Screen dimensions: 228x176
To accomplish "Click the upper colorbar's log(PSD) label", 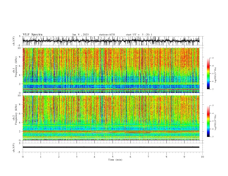I will point(215,75).
